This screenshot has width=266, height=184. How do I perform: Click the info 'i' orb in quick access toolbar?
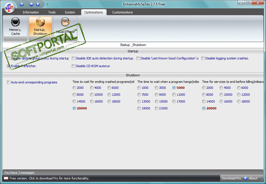tap(38, 4)
